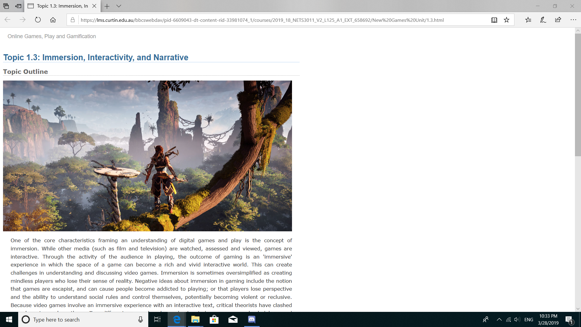Viewport: 581px width, 327px height.
Task: Activate Cortana voice microphone
Action: pos(140,319)
